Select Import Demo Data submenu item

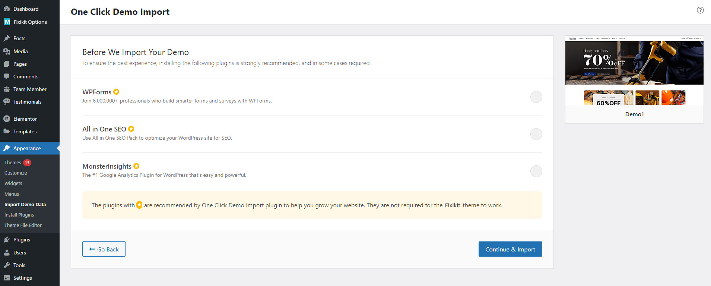click(x=25, y=205)
